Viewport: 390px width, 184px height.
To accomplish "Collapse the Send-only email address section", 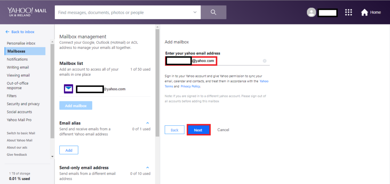I will click(148, 168).
